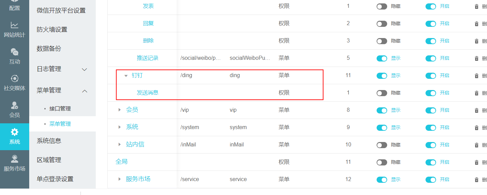The width and height of the screenshot is (487, 195).
Task: Click the /social/weibo/p… path cell
Action: pos(201,58)
